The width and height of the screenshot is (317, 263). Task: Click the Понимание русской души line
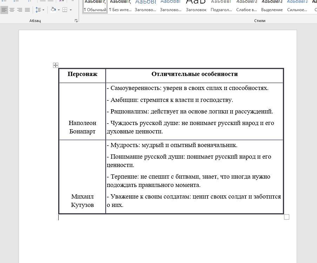coord(189,161)
